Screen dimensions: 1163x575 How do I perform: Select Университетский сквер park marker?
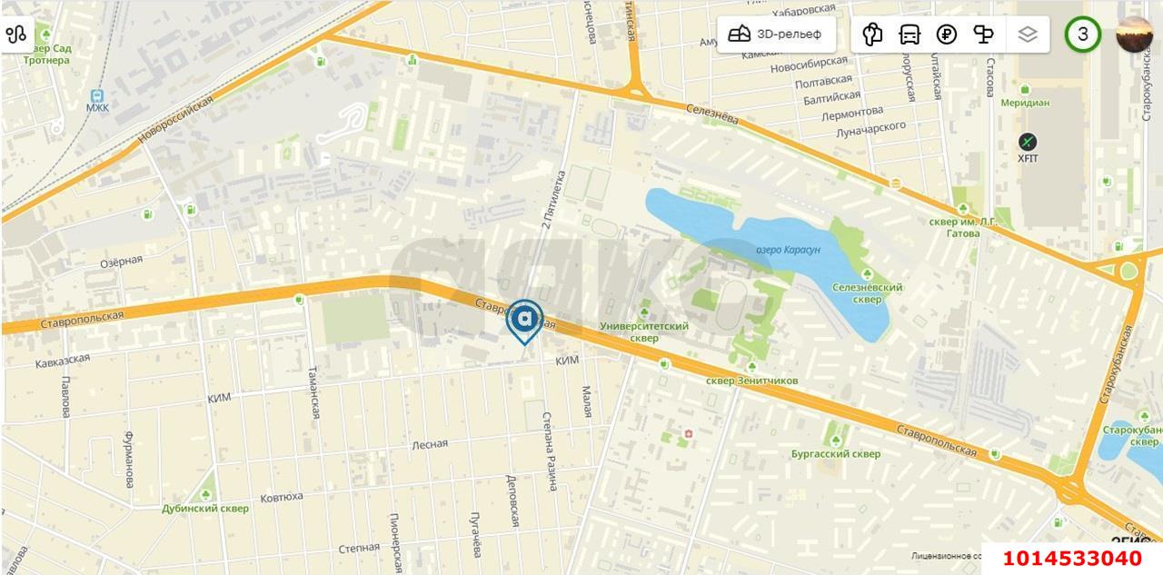click(x=645, y=312)
